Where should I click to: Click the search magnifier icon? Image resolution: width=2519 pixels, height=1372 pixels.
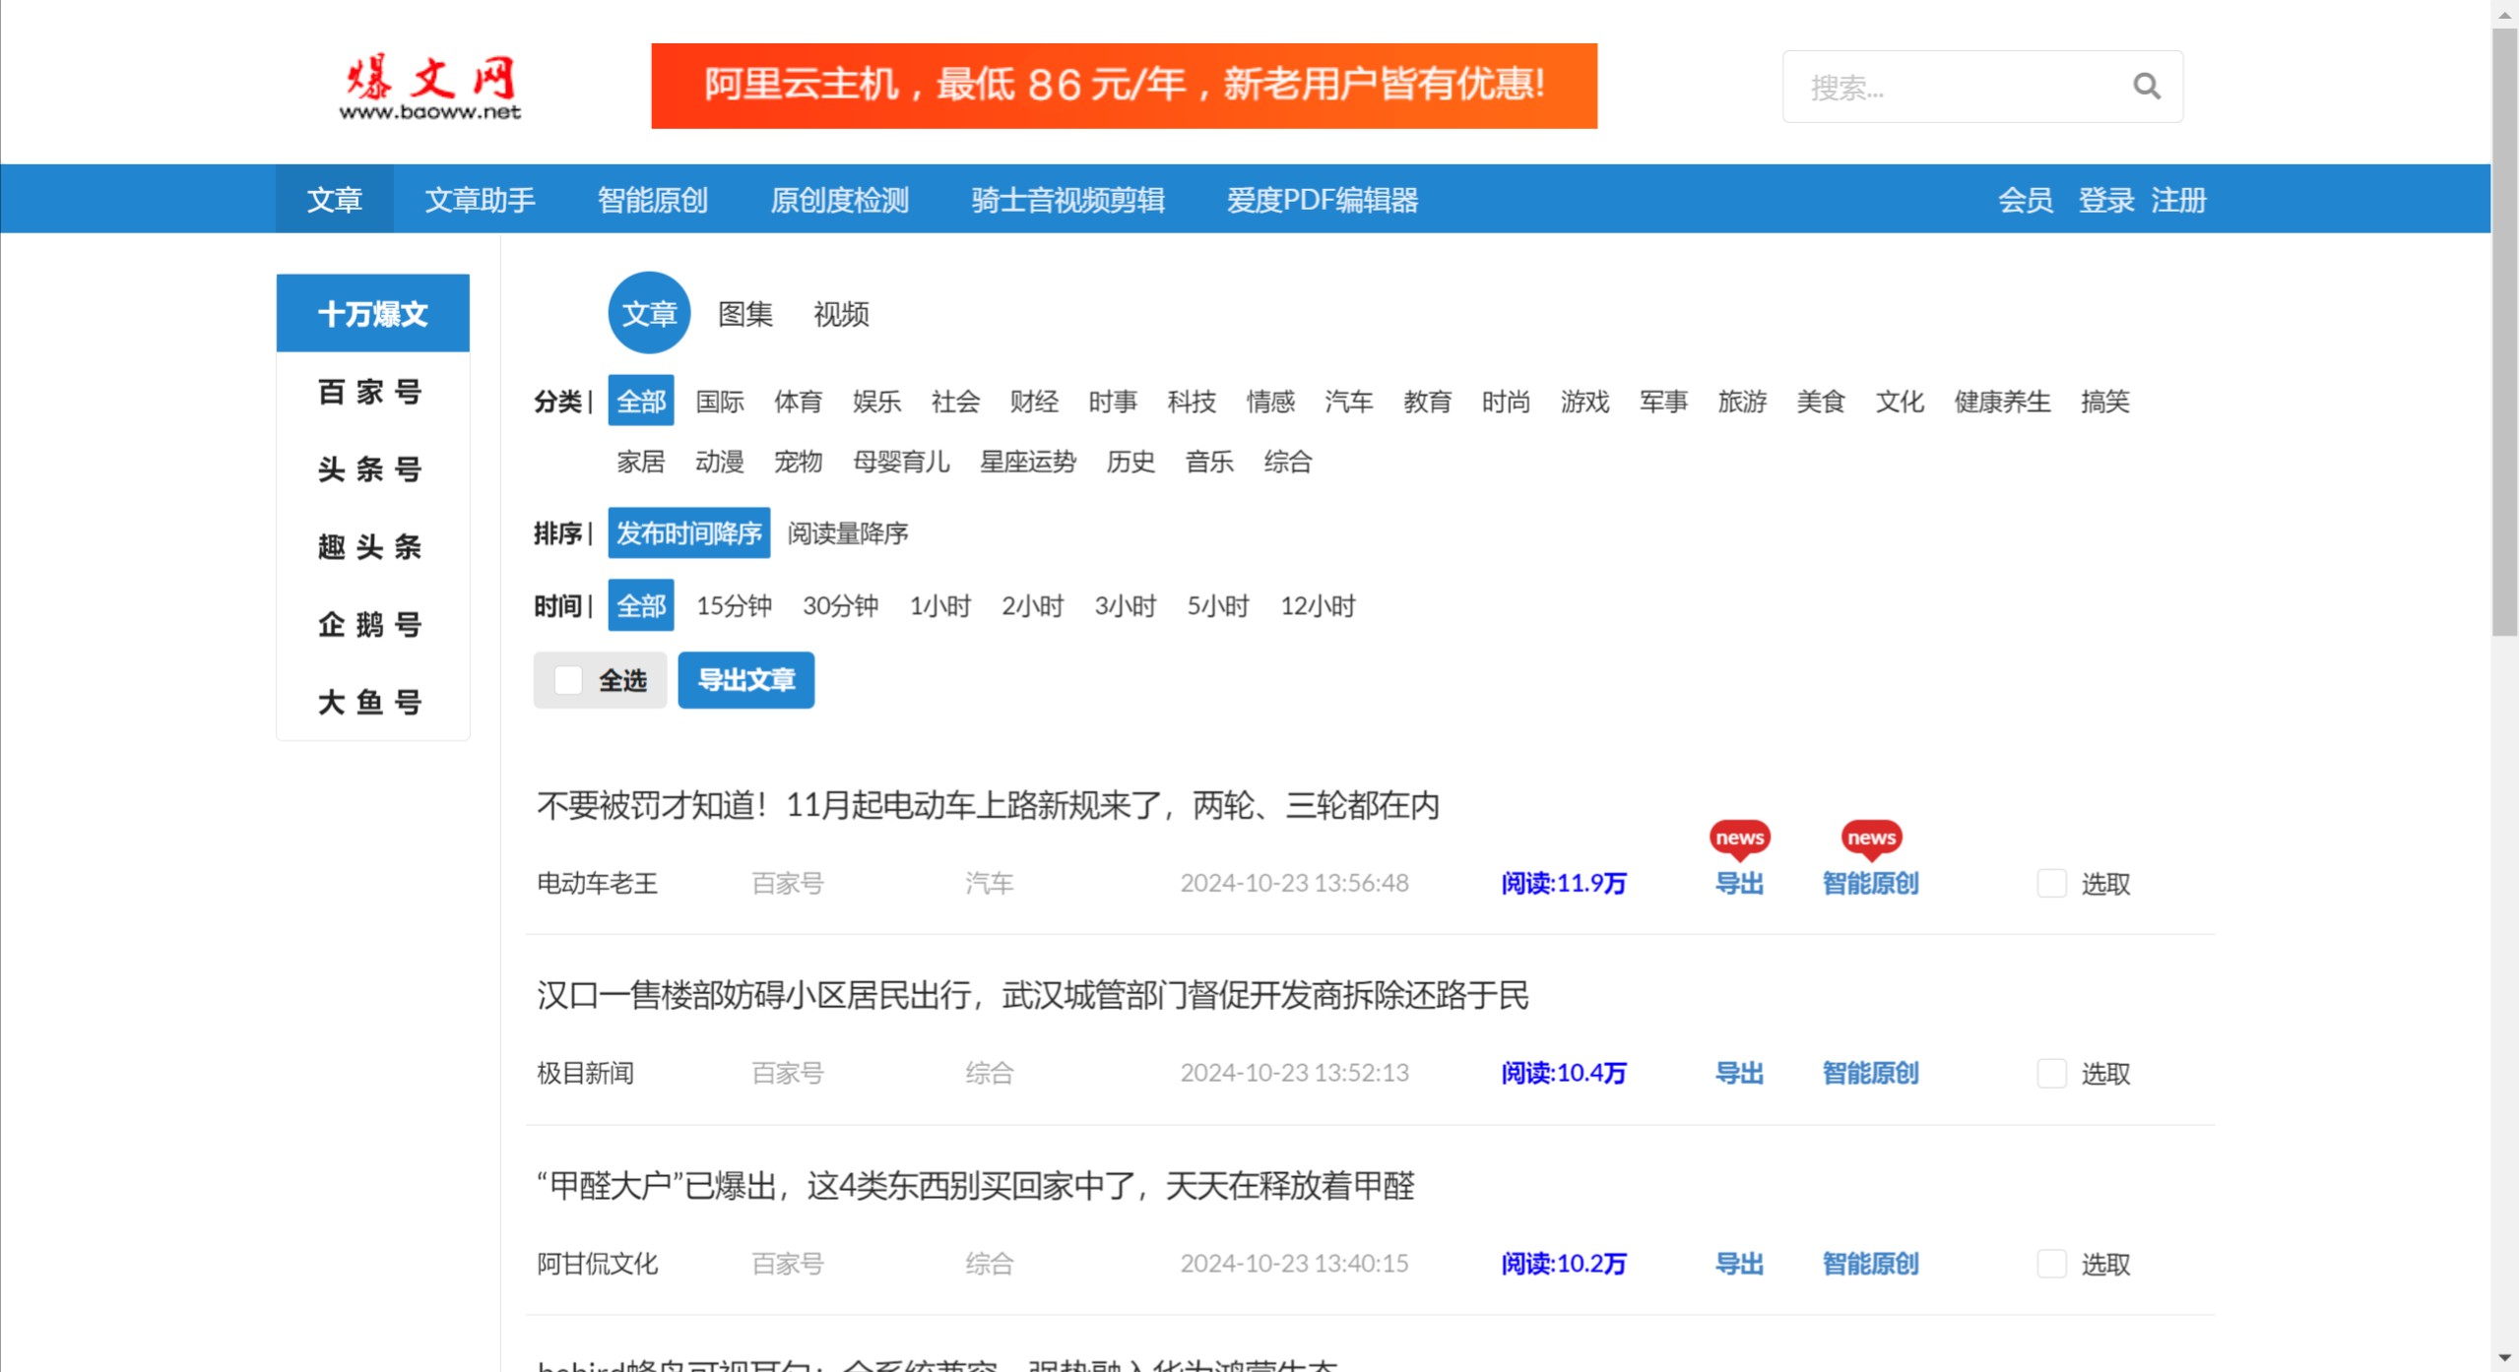tap(2147, 87)
